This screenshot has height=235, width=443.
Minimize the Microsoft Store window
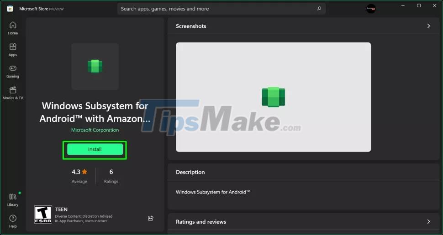pos(403,5)
